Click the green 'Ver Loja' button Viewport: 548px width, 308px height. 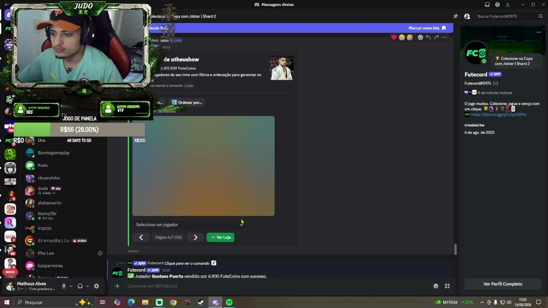[220, 237]
